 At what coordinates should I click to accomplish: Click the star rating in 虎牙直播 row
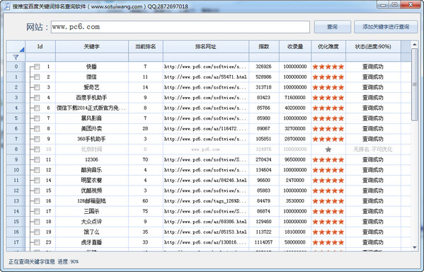(x=328, y=242)
